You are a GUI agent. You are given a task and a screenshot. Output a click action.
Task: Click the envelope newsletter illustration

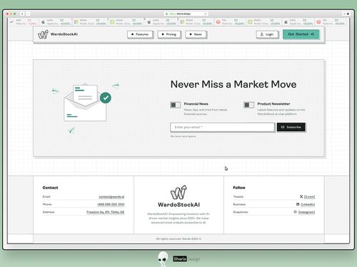tap(85, 103)
